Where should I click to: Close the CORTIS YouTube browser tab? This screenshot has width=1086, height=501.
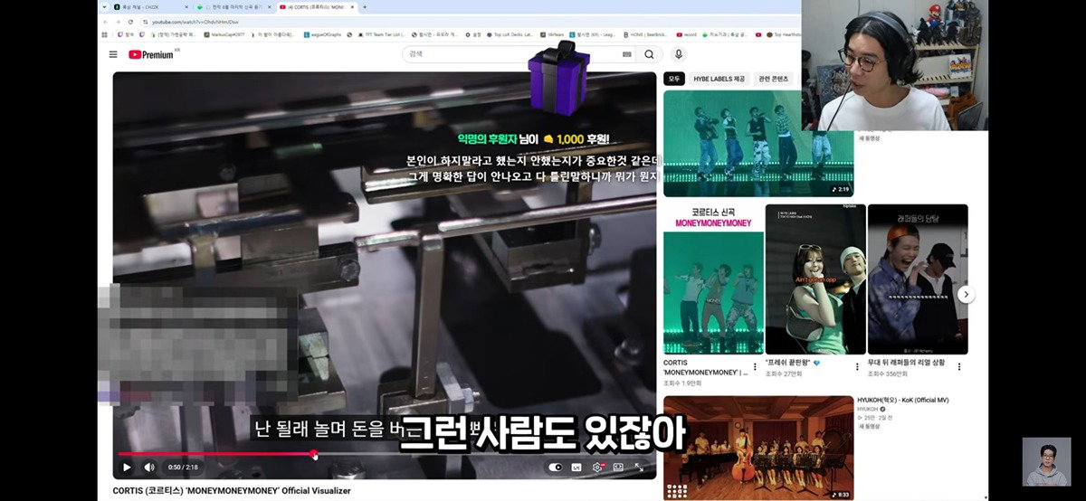tap(352, 6)
